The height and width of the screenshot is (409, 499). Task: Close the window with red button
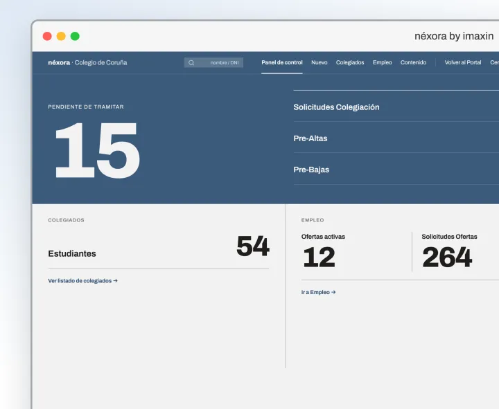point(47,36)
